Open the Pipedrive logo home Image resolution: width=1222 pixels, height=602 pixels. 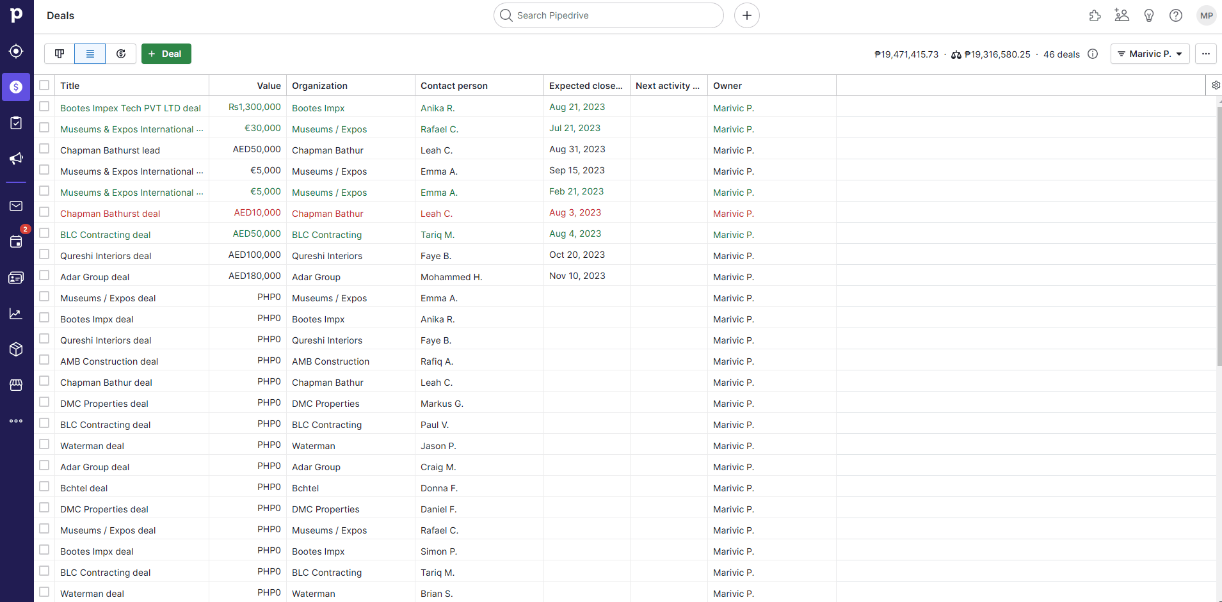[17, 15]
